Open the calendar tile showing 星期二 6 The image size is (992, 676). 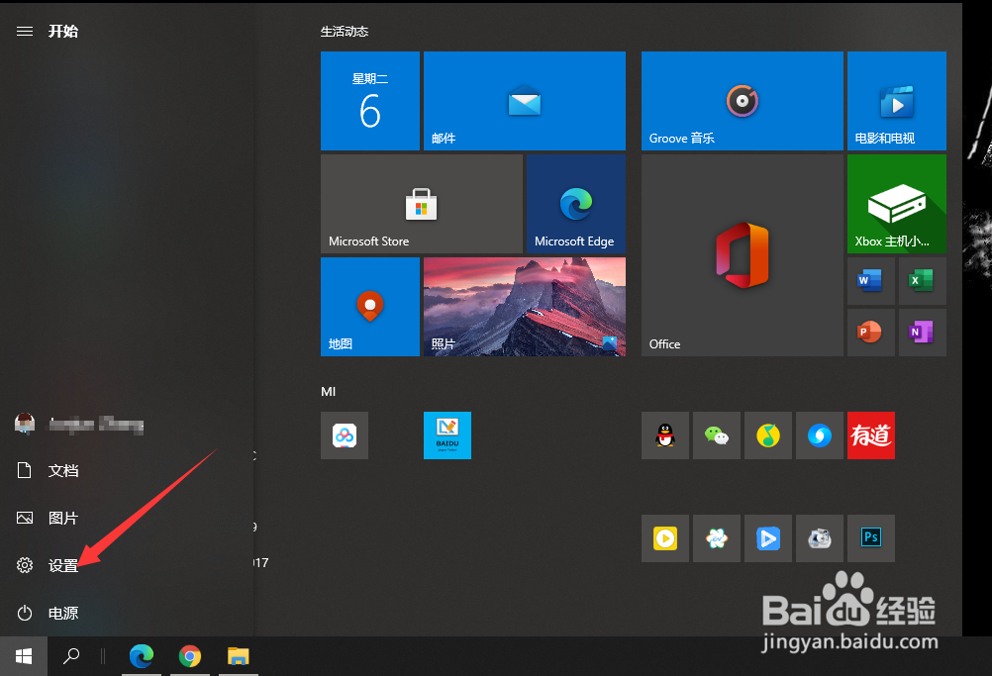370,101
